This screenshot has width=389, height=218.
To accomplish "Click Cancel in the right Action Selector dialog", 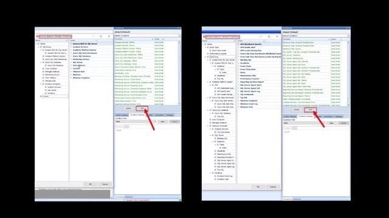I will (273, 187).
